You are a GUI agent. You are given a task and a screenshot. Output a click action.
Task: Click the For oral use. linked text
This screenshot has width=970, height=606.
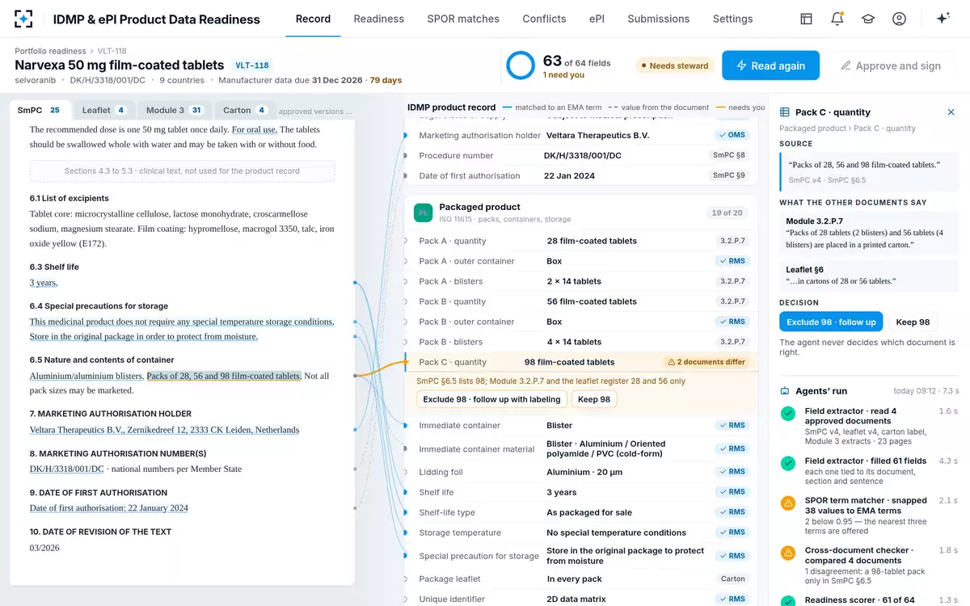(x=255, y=129)
